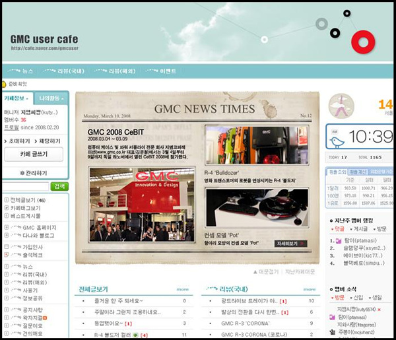Select 생일 filter in 멤버 소식
Image resolution: width=396 pixels, height=340 pixels.
click(x=376, y=298)
